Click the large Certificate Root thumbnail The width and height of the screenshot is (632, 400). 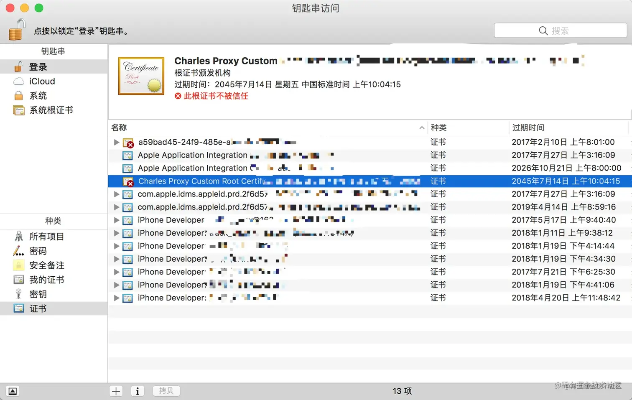141,76
